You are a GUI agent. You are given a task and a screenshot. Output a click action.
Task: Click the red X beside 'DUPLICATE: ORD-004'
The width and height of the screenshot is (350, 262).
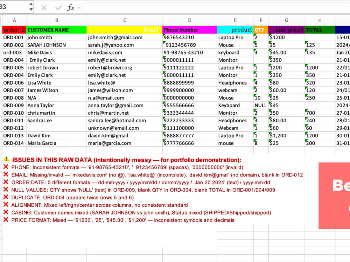pyautogui.click(x=6, y=197)
